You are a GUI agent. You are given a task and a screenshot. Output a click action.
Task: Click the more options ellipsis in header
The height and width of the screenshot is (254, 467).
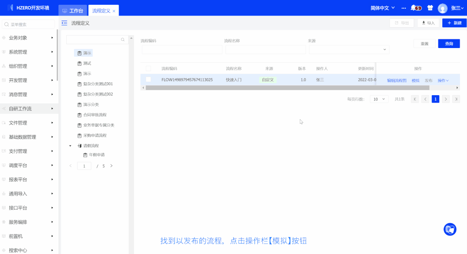point(403,8)
